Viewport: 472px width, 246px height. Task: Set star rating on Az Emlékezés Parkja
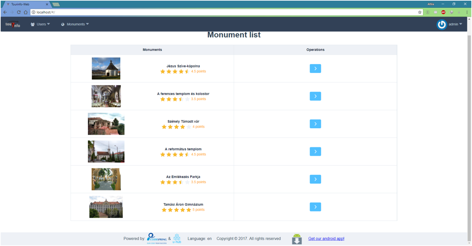175,182
